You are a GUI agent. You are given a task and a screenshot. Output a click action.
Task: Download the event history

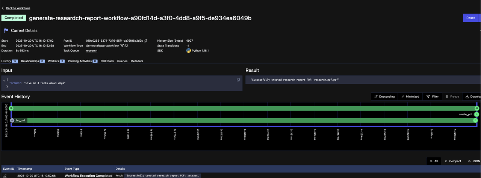(473, 97)
